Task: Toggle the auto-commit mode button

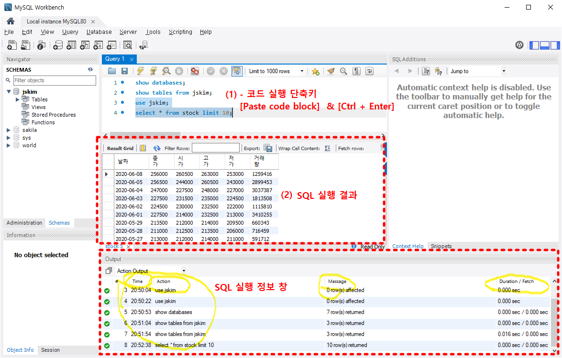Action: pyautogui.click(x=237, y=71)
